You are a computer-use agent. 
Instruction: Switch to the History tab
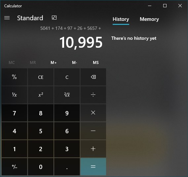click(x=121, y=19)
